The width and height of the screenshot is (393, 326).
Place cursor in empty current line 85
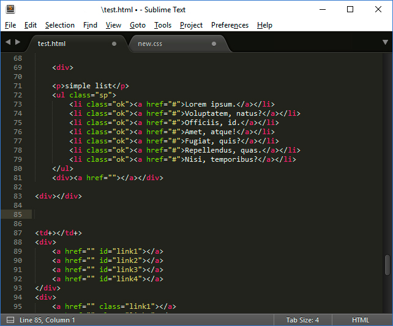click(208, 214)
